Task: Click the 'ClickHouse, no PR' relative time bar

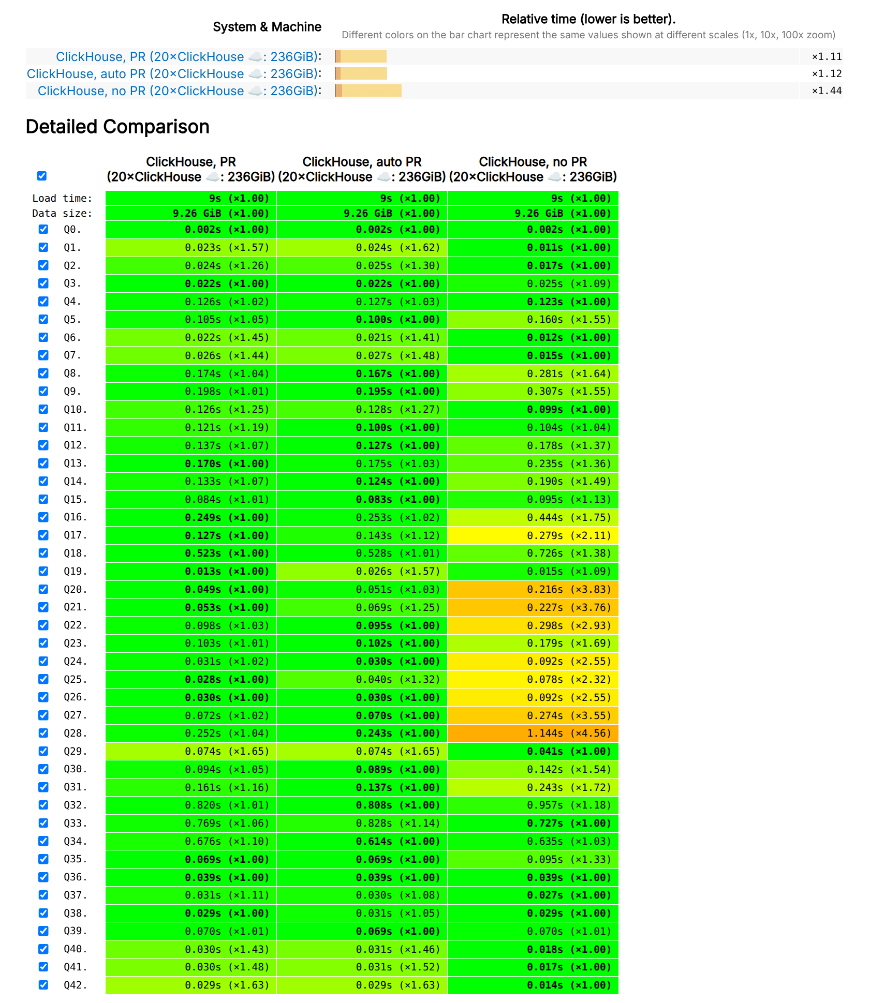Action: click(x=368, y=91)
